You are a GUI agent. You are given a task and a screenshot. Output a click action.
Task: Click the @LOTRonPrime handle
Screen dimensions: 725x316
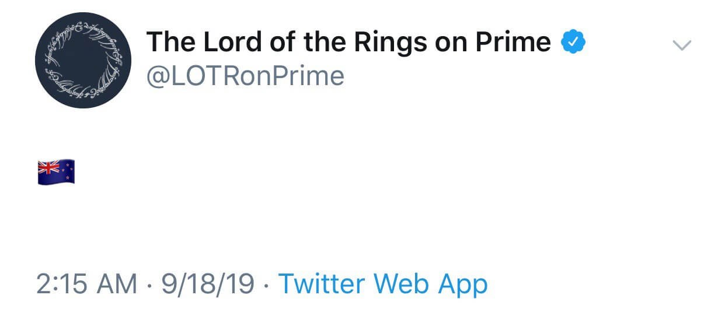pyautogui.click(x=245, y=76)
